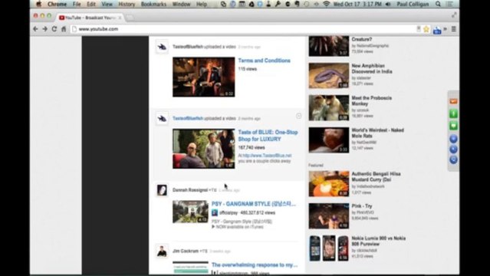Enter full screen with the window corner arrows
Viewport: 490px width, 276px height.
(454, 15)
